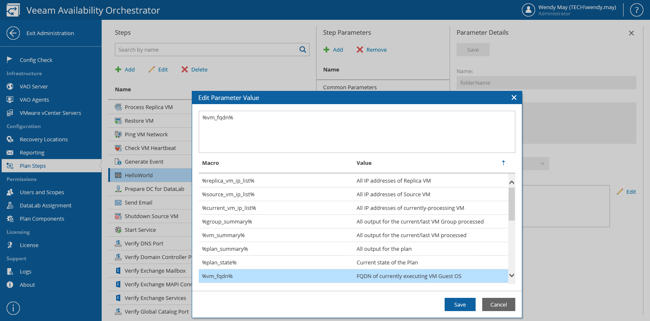Close the Edit Parameter Value dialog
This screenshot has width=650, height=321.
(514, 97)
